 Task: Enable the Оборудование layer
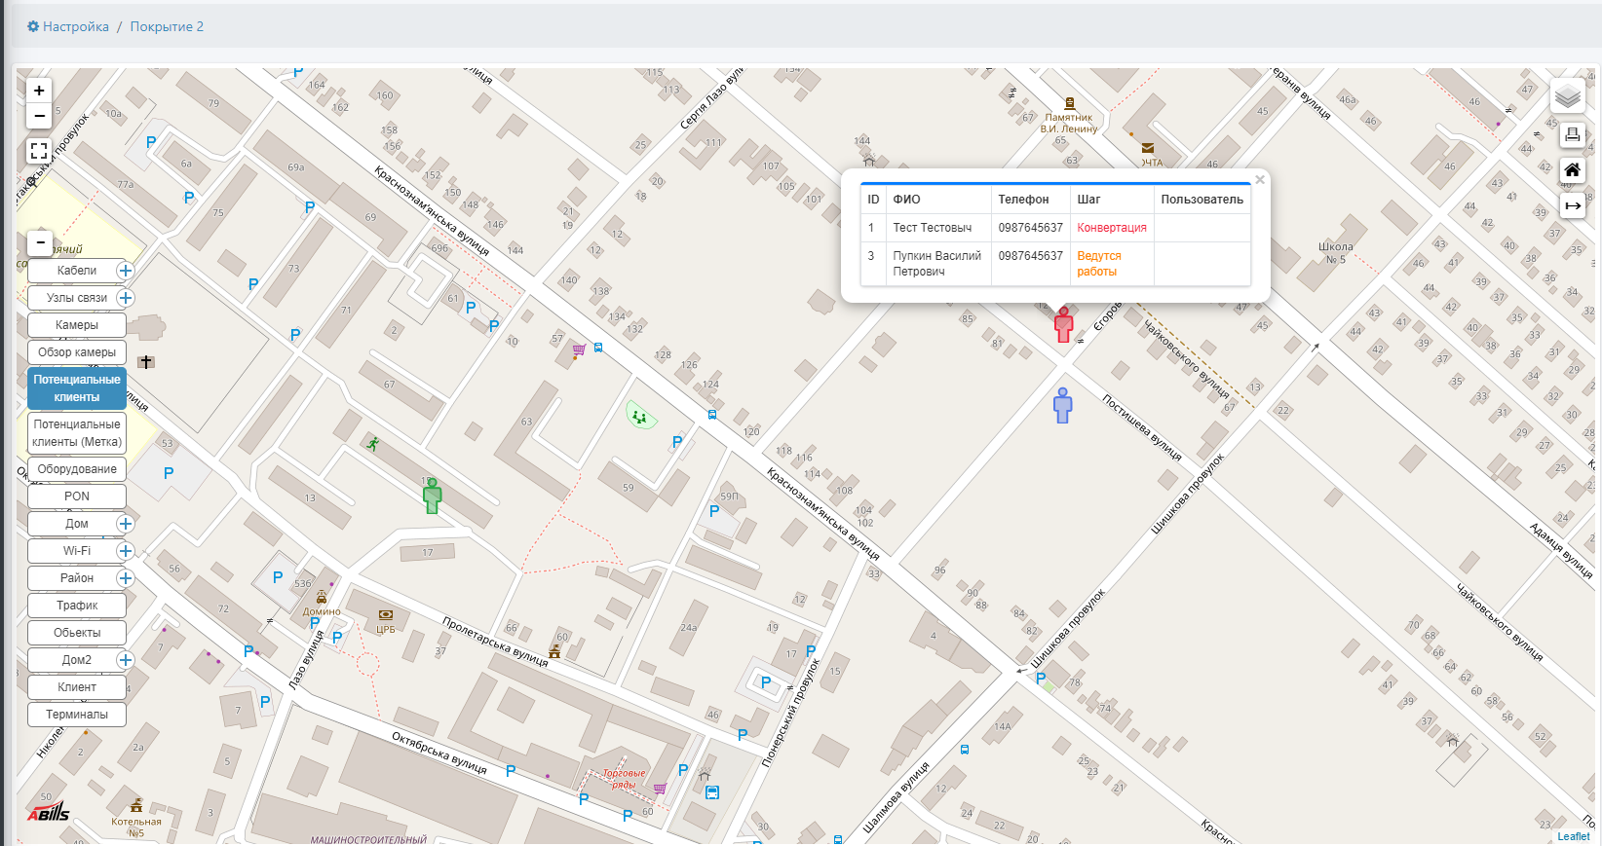(x=77, y=469)
